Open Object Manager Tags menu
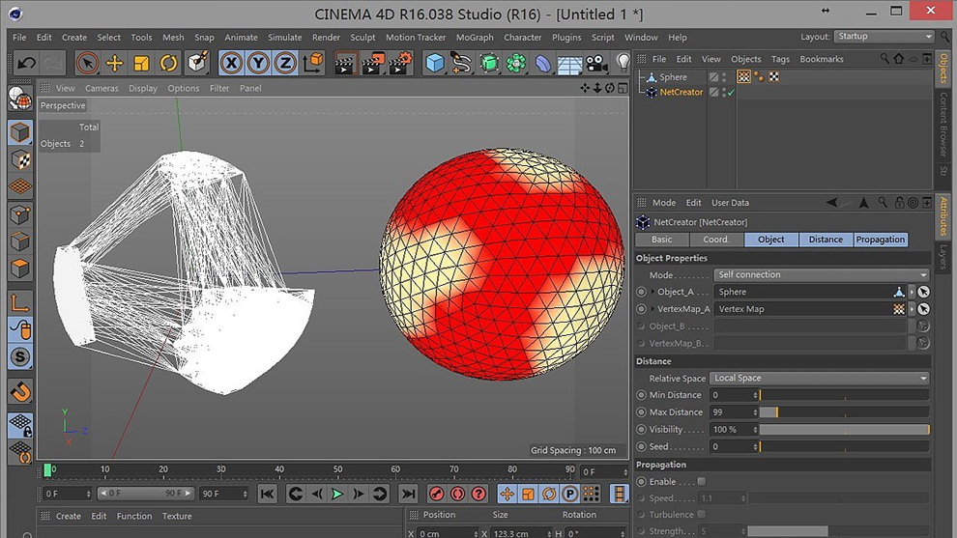The height and width of the screenshot is (538, 957). click(x=780, y=59)
